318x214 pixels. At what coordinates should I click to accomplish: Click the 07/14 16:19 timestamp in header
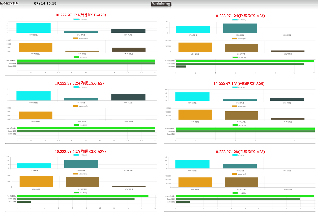coord(45,4)
